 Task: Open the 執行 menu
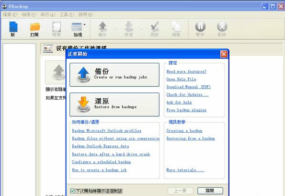pyautogui.click(x=48, y=14)
